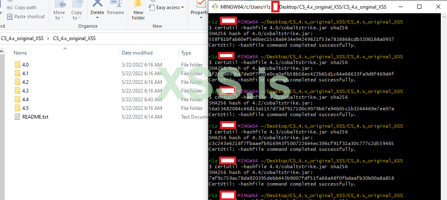
Task: Select the 4.4 folder icon
Action: 18,100
